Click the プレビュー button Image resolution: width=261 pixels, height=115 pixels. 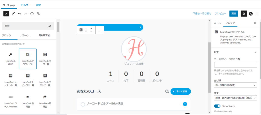[220, 14]
